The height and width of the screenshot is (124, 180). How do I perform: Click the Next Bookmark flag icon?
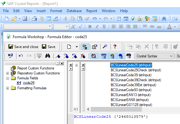(66, 56)
